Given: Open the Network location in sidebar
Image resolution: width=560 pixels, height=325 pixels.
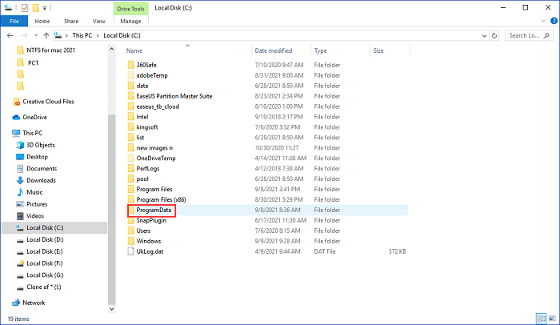Looking at the screenshot, I should [34, 303].
